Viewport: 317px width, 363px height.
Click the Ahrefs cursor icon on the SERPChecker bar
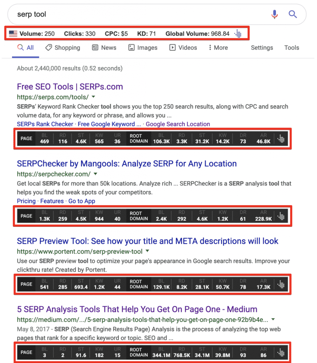(x=281, y=216)
